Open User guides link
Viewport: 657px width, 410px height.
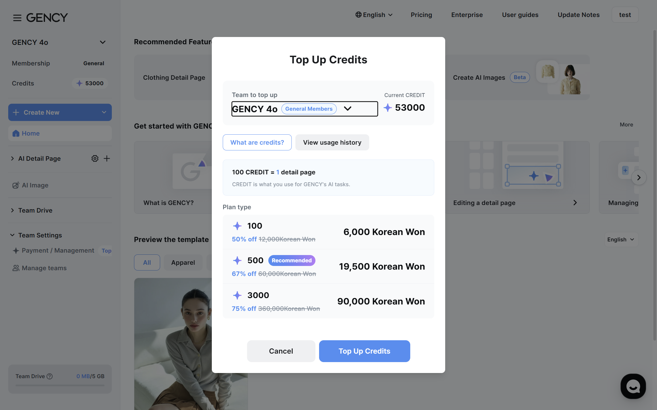pos(520,15)
